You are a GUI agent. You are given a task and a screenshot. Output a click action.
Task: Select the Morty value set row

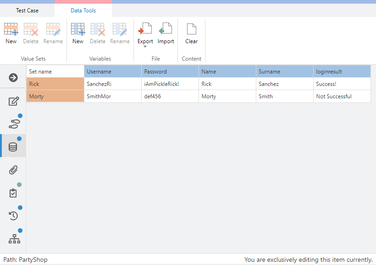(x=55, y=96)
